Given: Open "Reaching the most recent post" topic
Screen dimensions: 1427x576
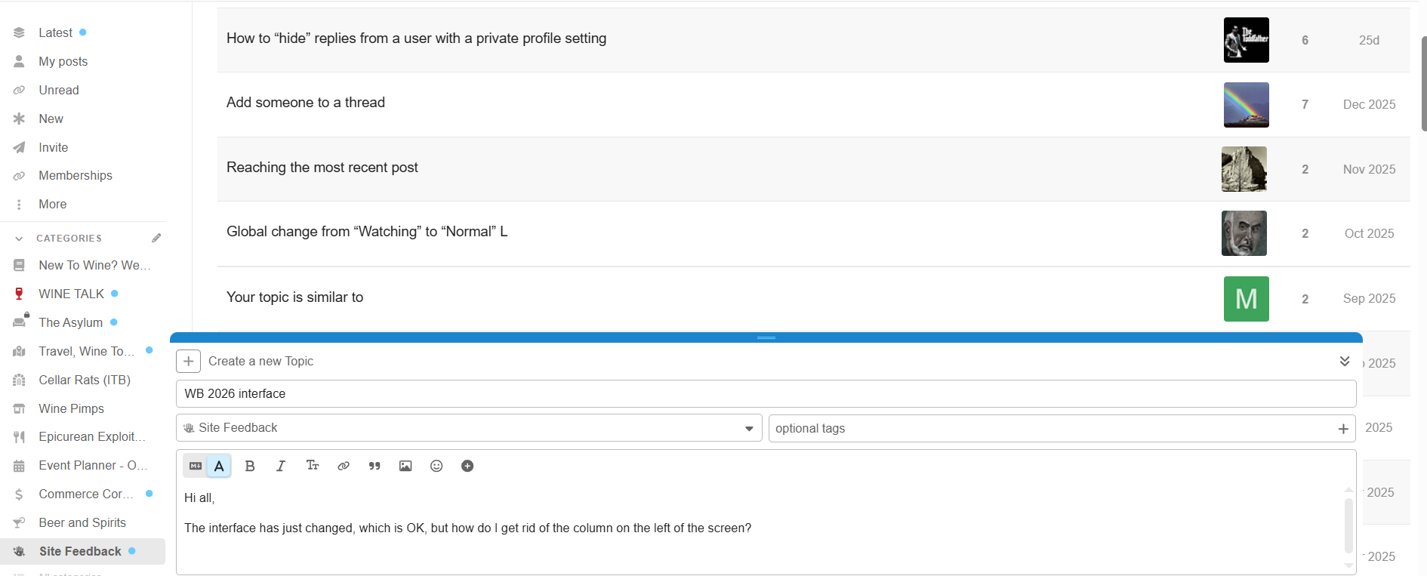Looking at the screenshot, I should (322, 168).
